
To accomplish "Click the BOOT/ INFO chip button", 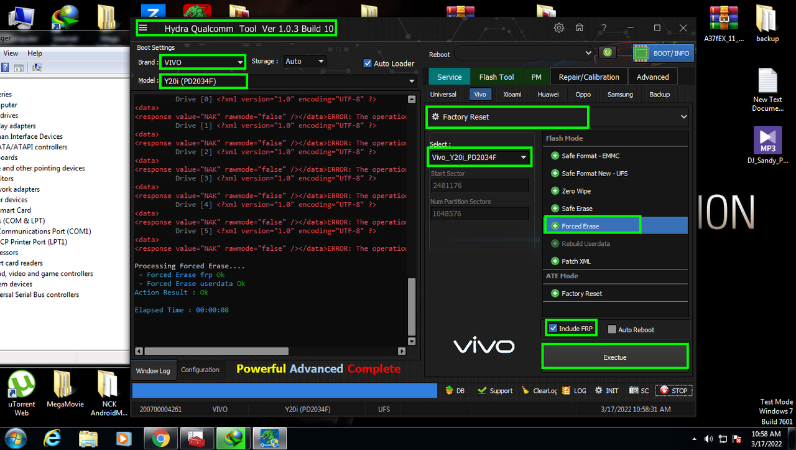I will click(x=663, y=54).
